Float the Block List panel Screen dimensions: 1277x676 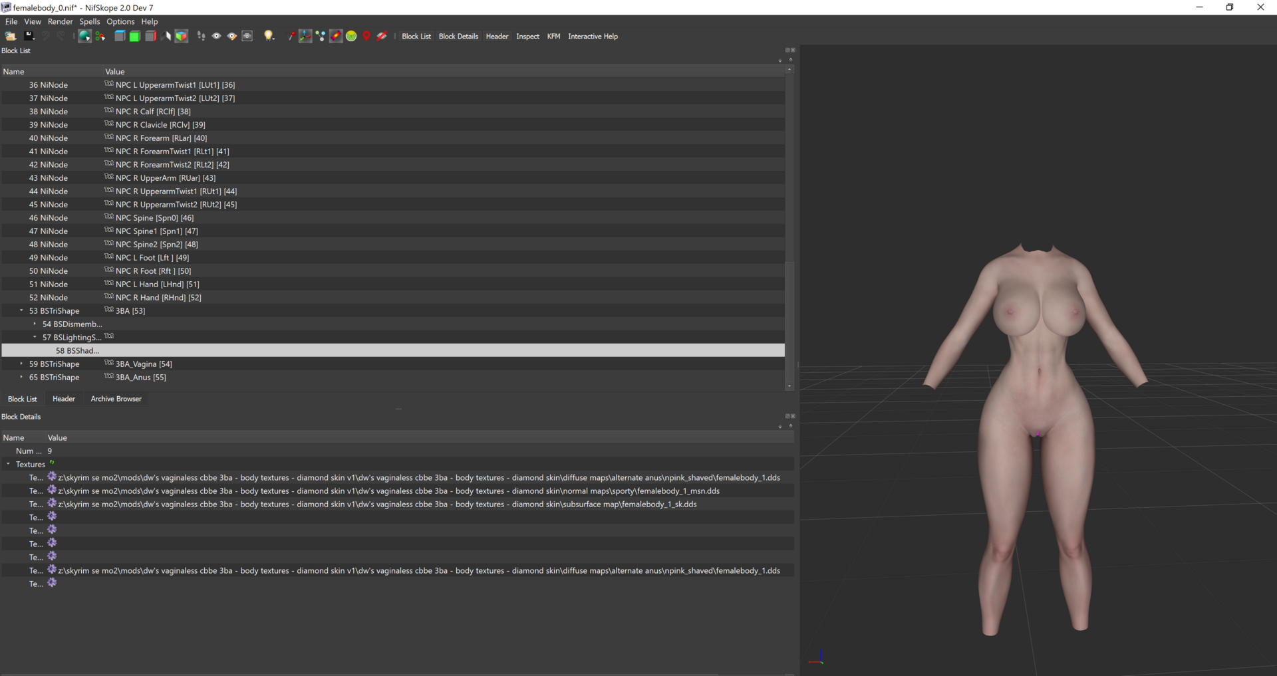coord(787,50)
